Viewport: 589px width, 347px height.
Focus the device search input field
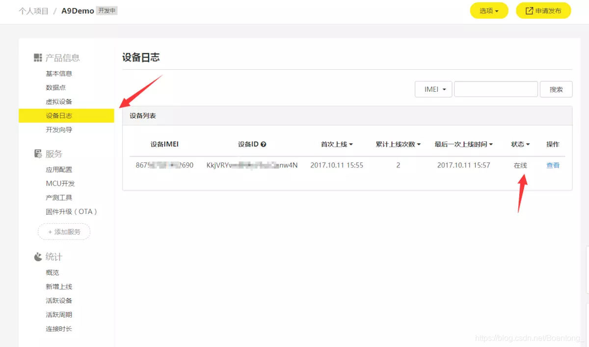point(496,89)
